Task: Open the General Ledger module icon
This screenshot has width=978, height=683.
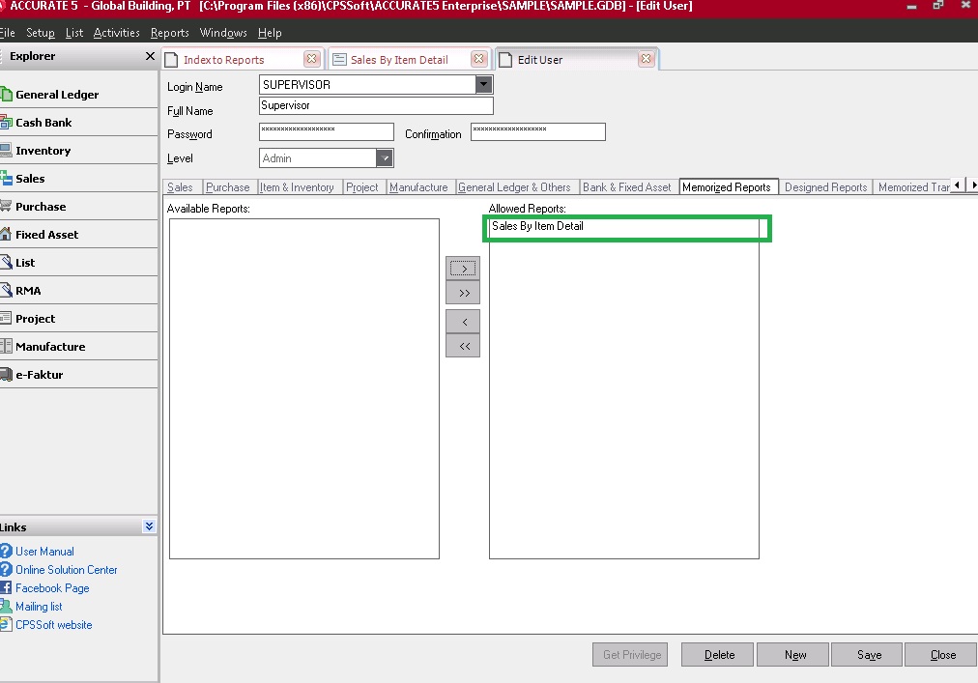Action: 6,95
